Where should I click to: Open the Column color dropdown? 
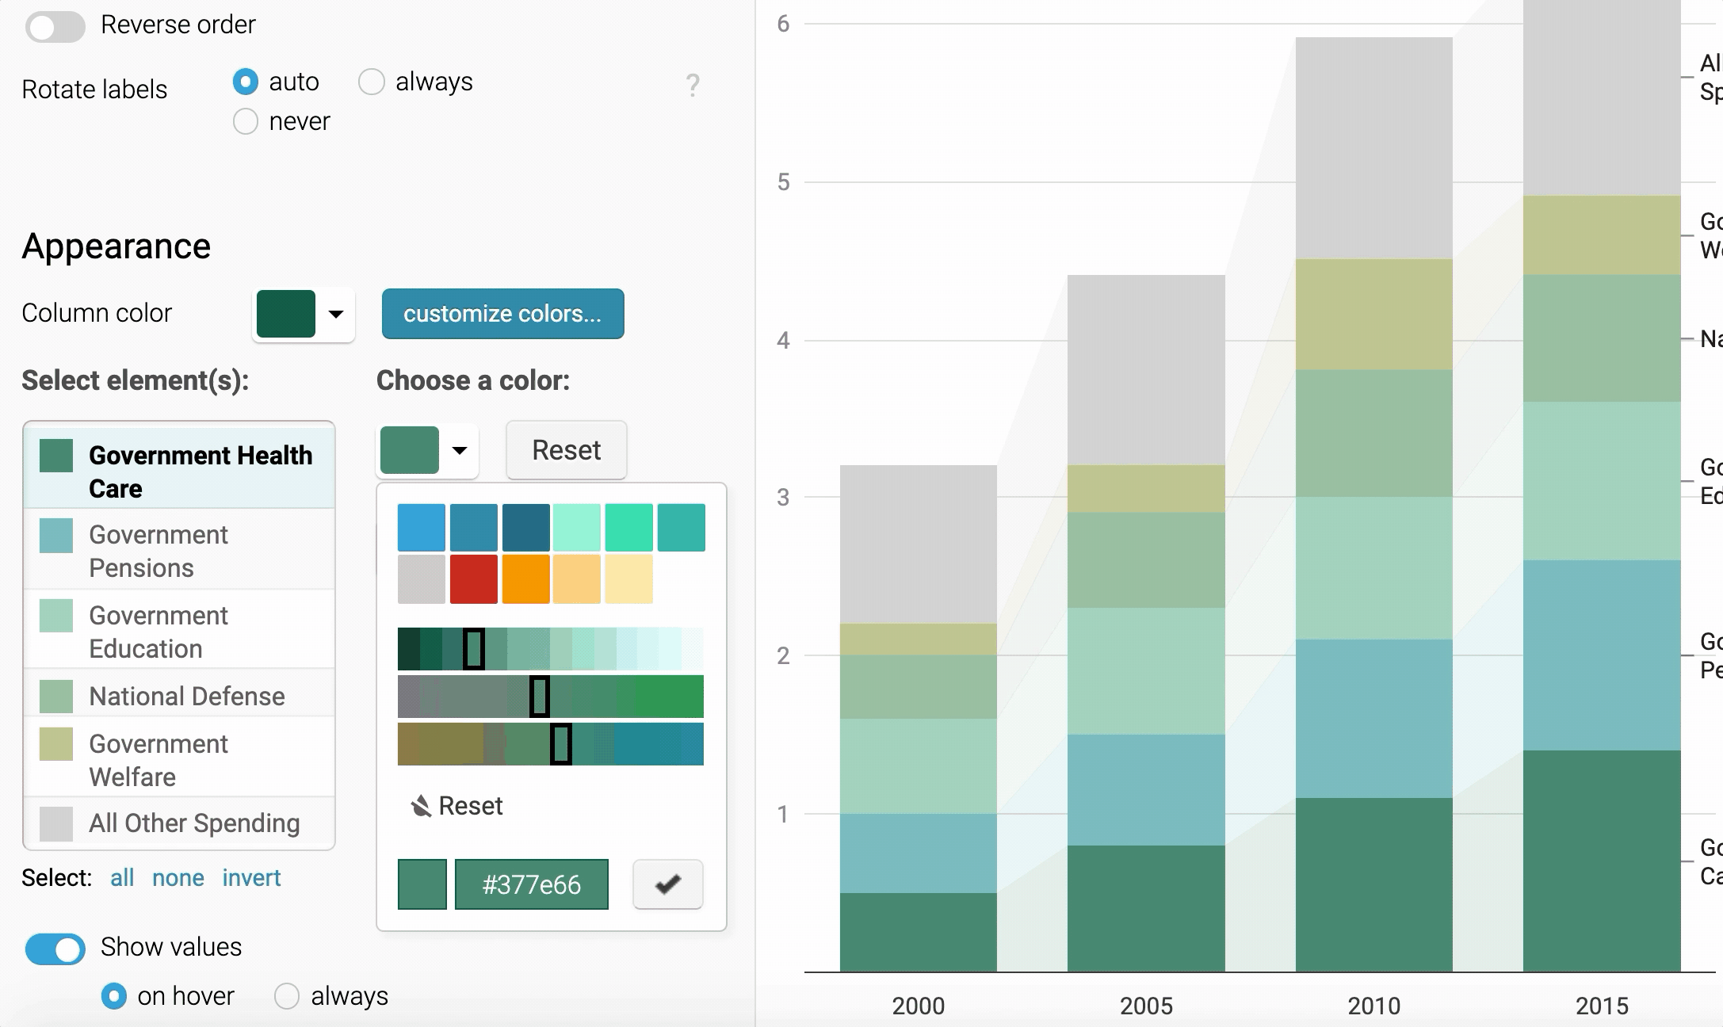[x=335, y=315]
